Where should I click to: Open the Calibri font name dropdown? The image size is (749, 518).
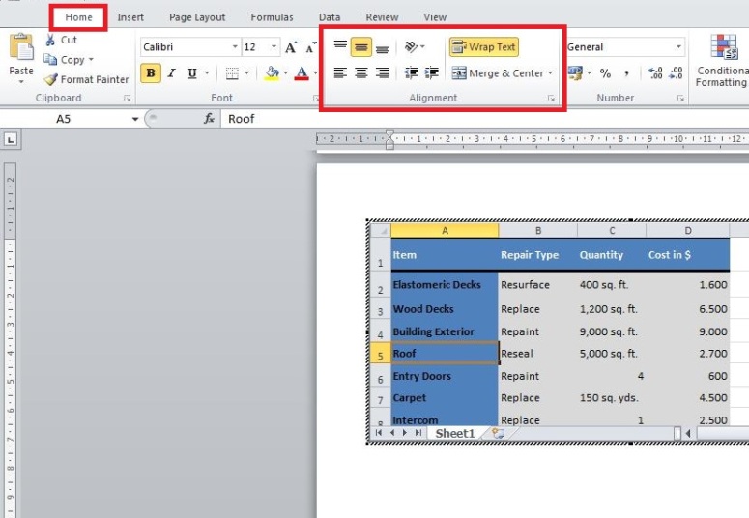click(235, 47)
